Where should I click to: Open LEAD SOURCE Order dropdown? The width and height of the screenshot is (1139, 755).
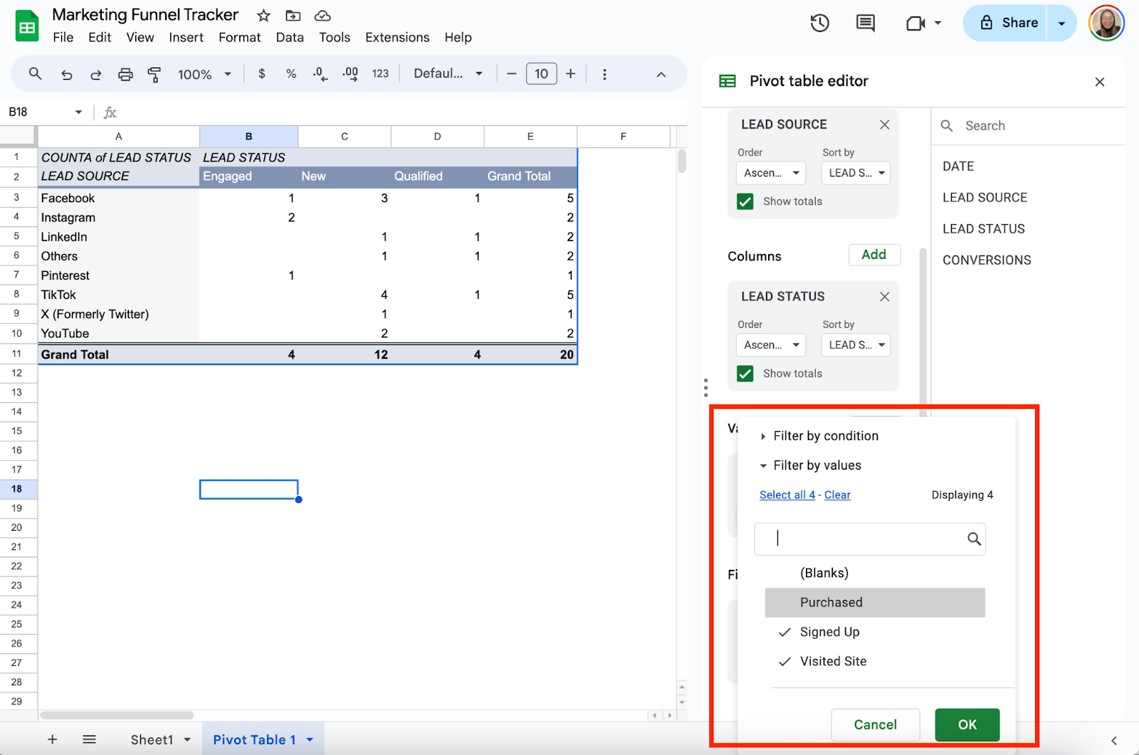coord(771,173)
